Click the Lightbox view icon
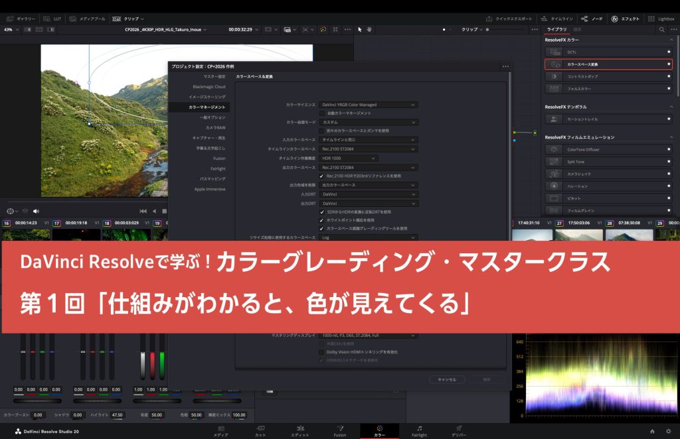The image size is (680, 439). [x=659, y=19]
